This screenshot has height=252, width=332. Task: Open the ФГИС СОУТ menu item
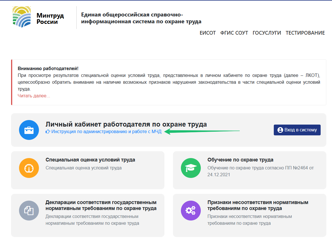tap(234, 33)
